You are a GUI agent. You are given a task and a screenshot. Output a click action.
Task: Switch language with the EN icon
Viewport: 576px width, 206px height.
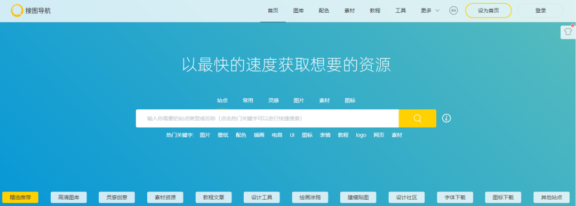(453, 11)
